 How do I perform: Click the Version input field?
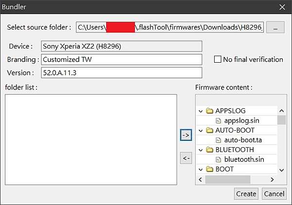click(122, 73)
